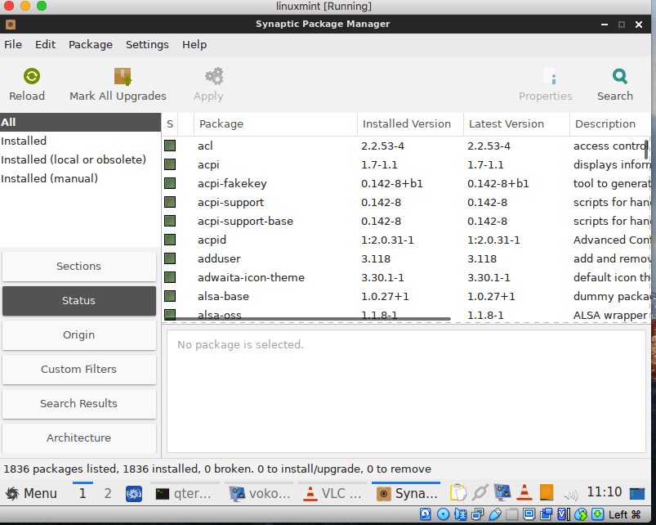Select the Installed status filter

[80, 141]
